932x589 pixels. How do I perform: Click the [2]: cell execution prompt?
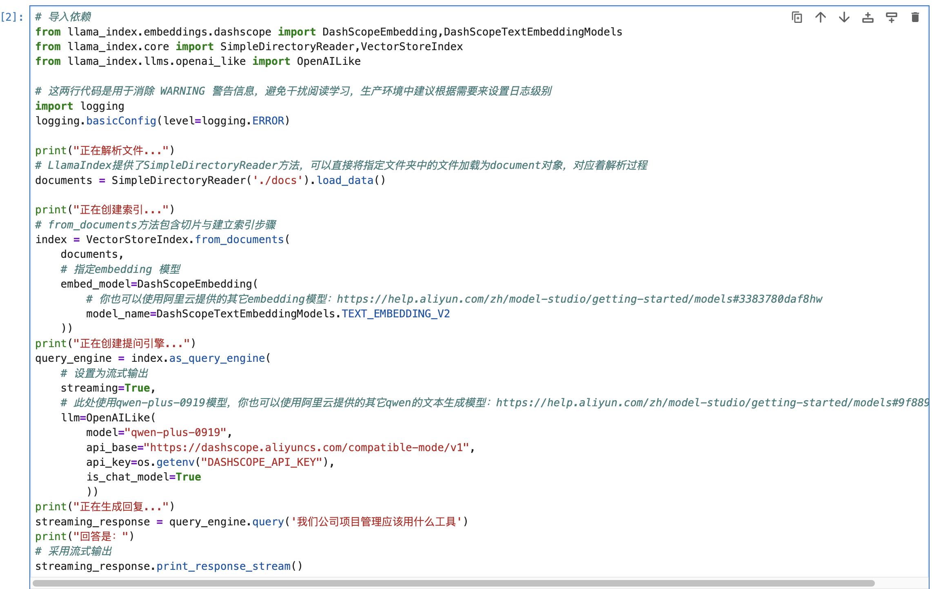(x=12, y=17)
